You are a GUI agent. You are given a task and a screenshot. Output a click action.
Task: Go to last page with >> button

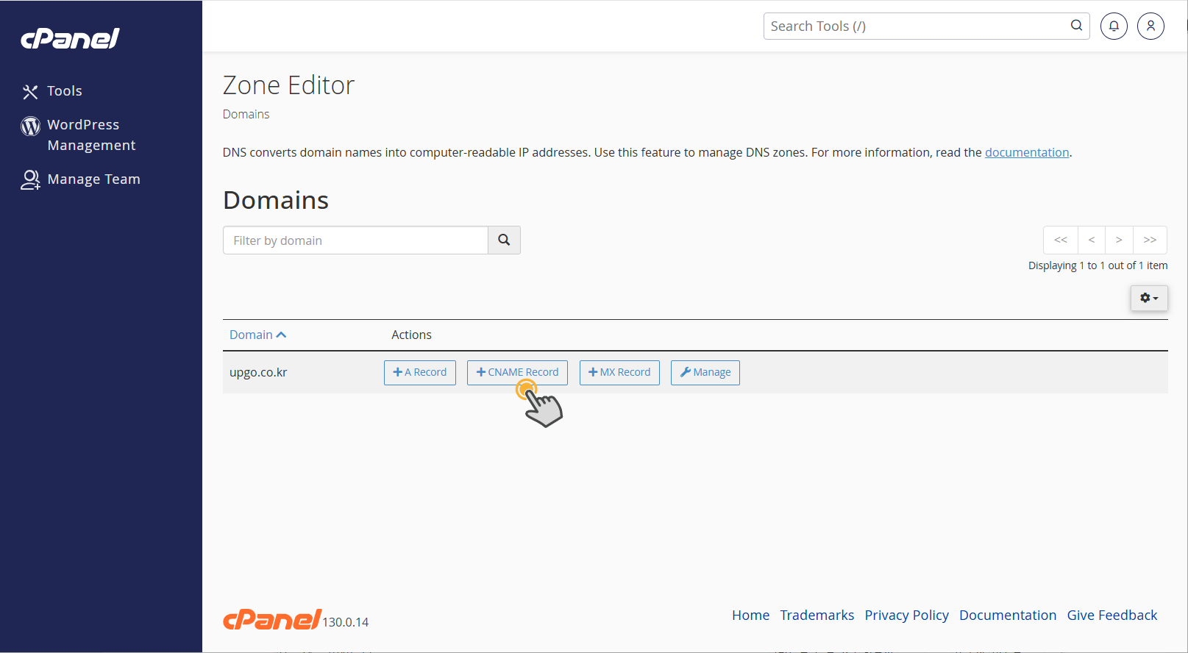(1150, 240)
